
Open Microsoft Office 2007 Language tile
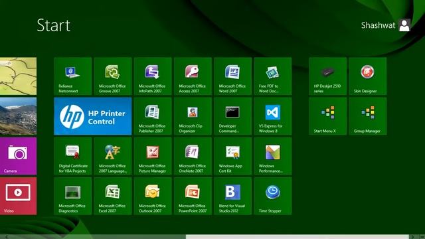(x=113, y=156)
